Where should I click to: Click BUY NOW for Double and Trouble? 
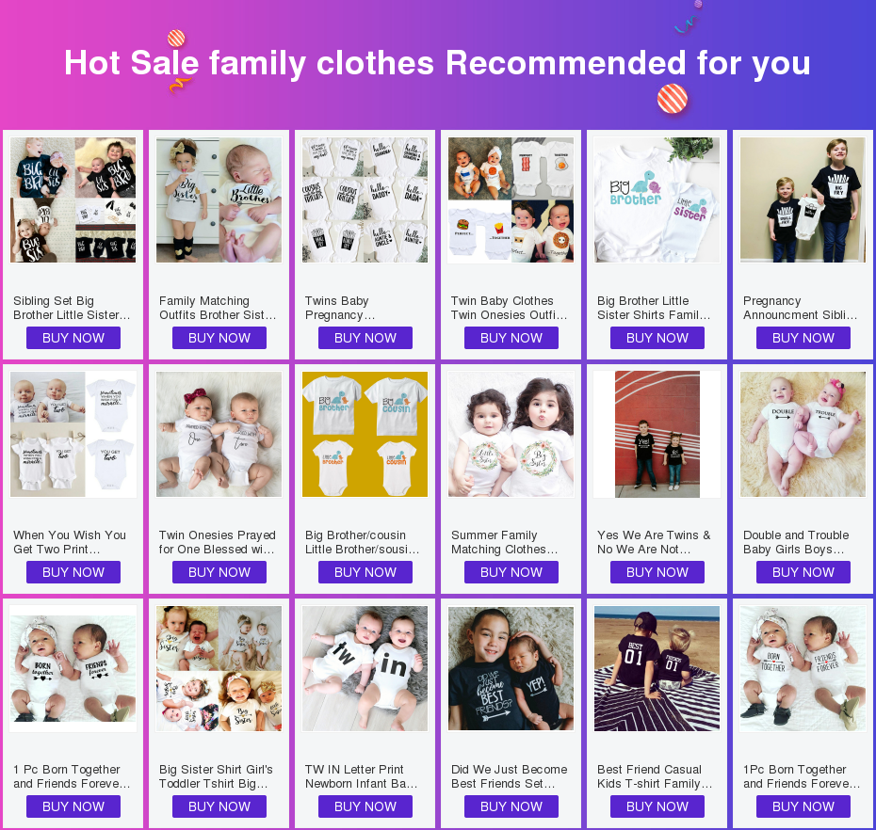(803, 572)
